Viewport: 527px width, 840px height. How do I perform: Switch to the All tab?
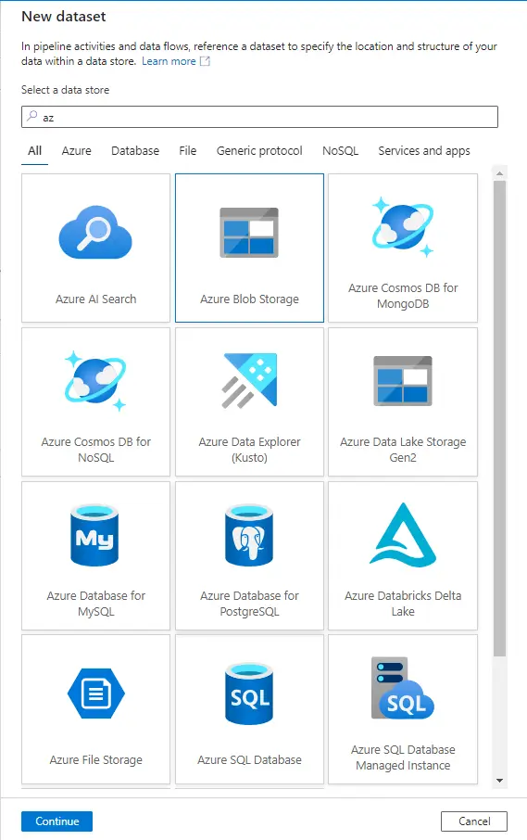(35, 150)
